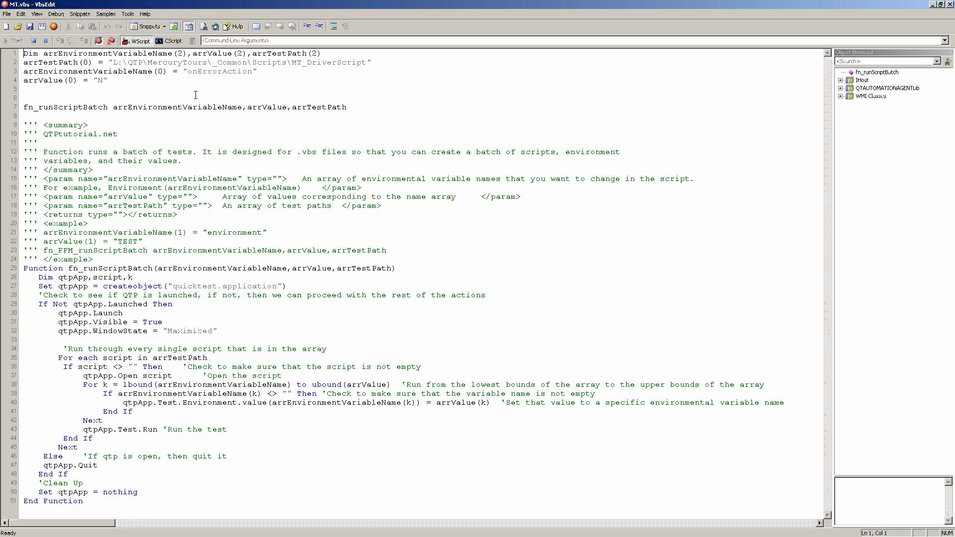The height and width of the screenshot is (537, 955).
Task: Click the Redo arrow icon
Action: click(119, 26)
